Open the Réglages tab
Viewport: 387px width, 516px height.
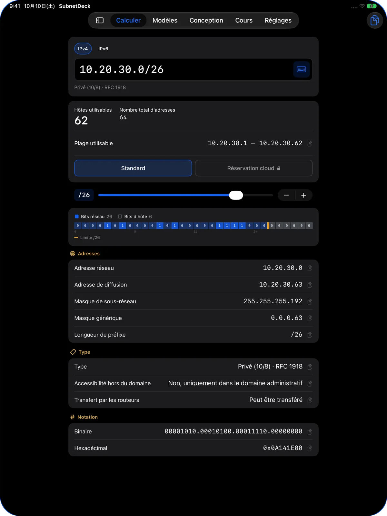coord(278,20)
